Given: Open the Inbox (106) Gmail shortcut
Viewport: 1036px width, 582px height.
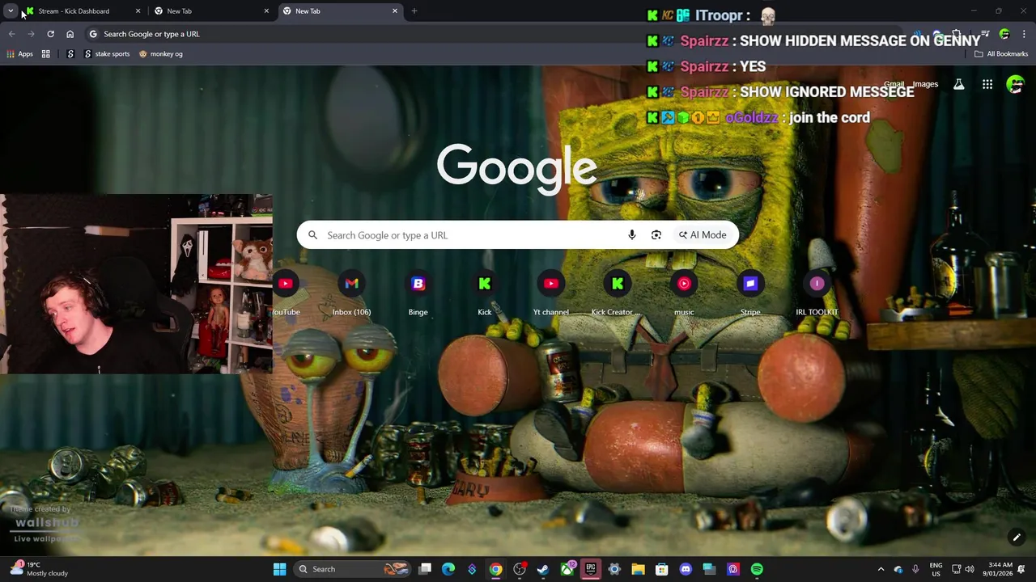Looking at the screenshot, I should pyautogui.click(x=351, y=293).
